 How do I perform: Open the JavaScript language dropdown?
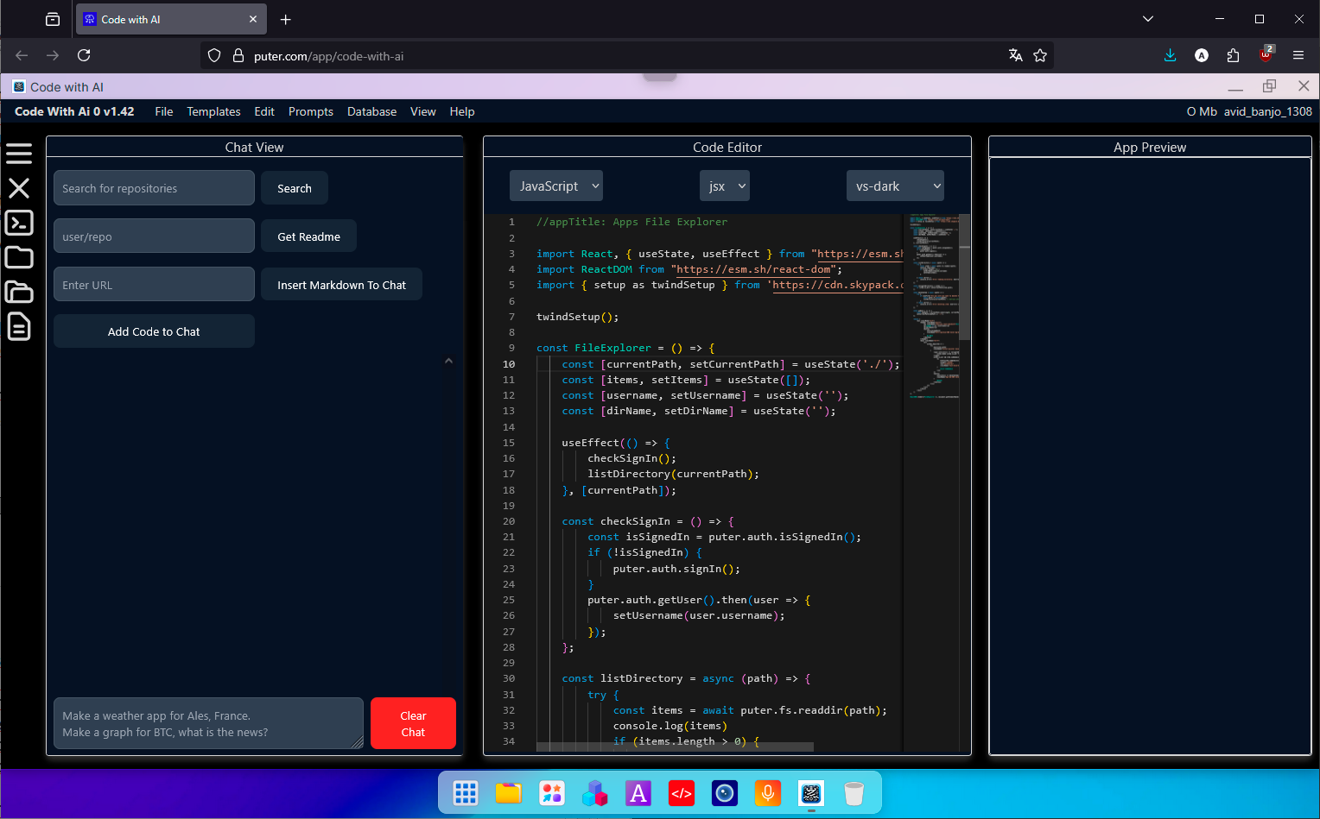tap(555, 185)
